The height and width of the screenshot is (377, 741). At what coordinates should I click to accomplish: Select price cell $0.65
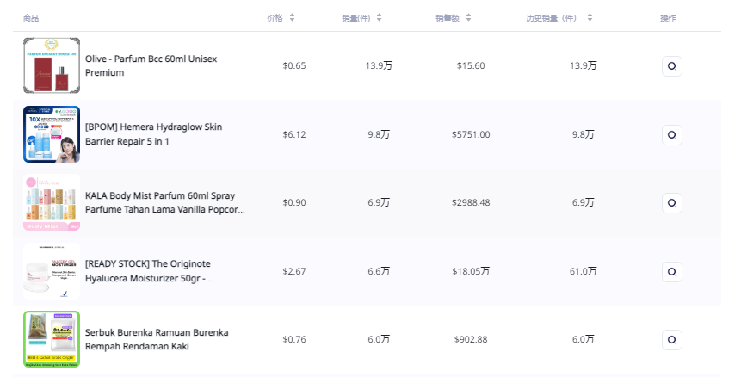(x=294, y=65)
